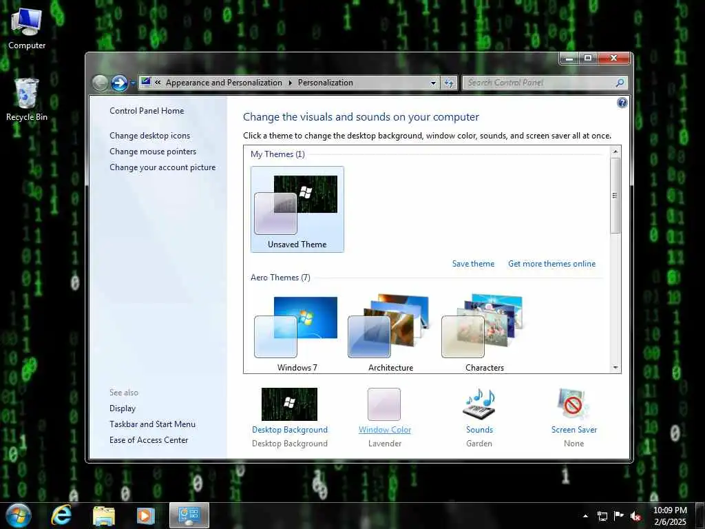Open the Action Center flag icon
This screenshot has width=705, height=529.
[619, 515]
